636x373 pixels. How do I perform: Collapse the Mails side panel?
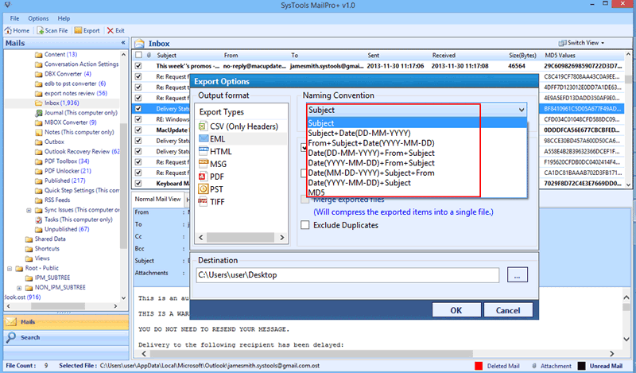(123, 43)
